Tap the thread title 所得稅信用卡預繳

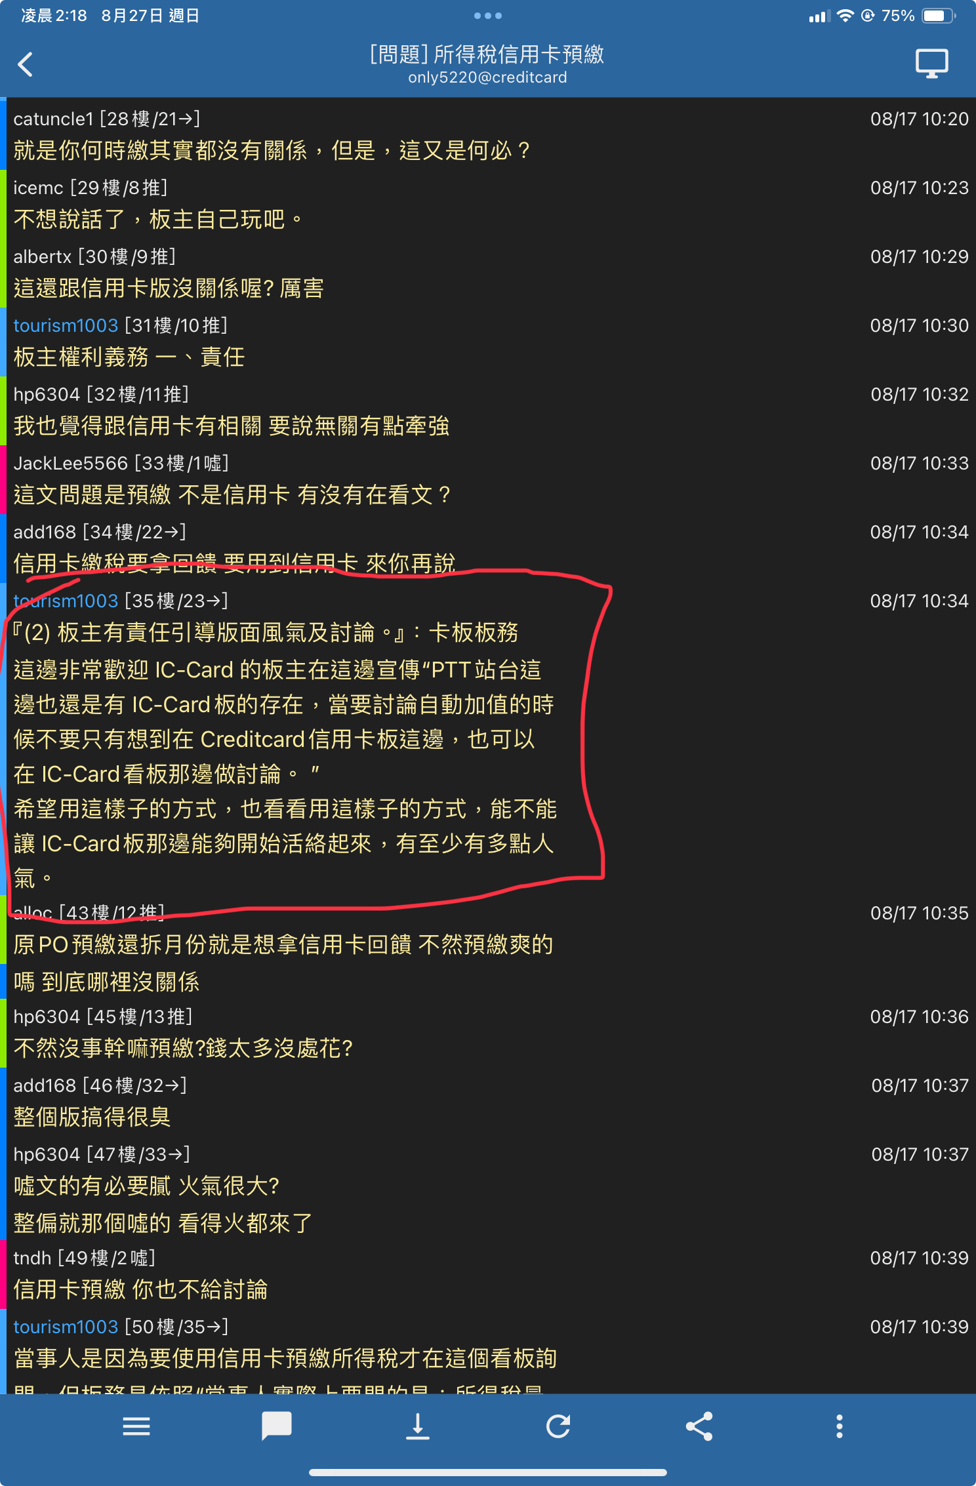coord(487,54)
